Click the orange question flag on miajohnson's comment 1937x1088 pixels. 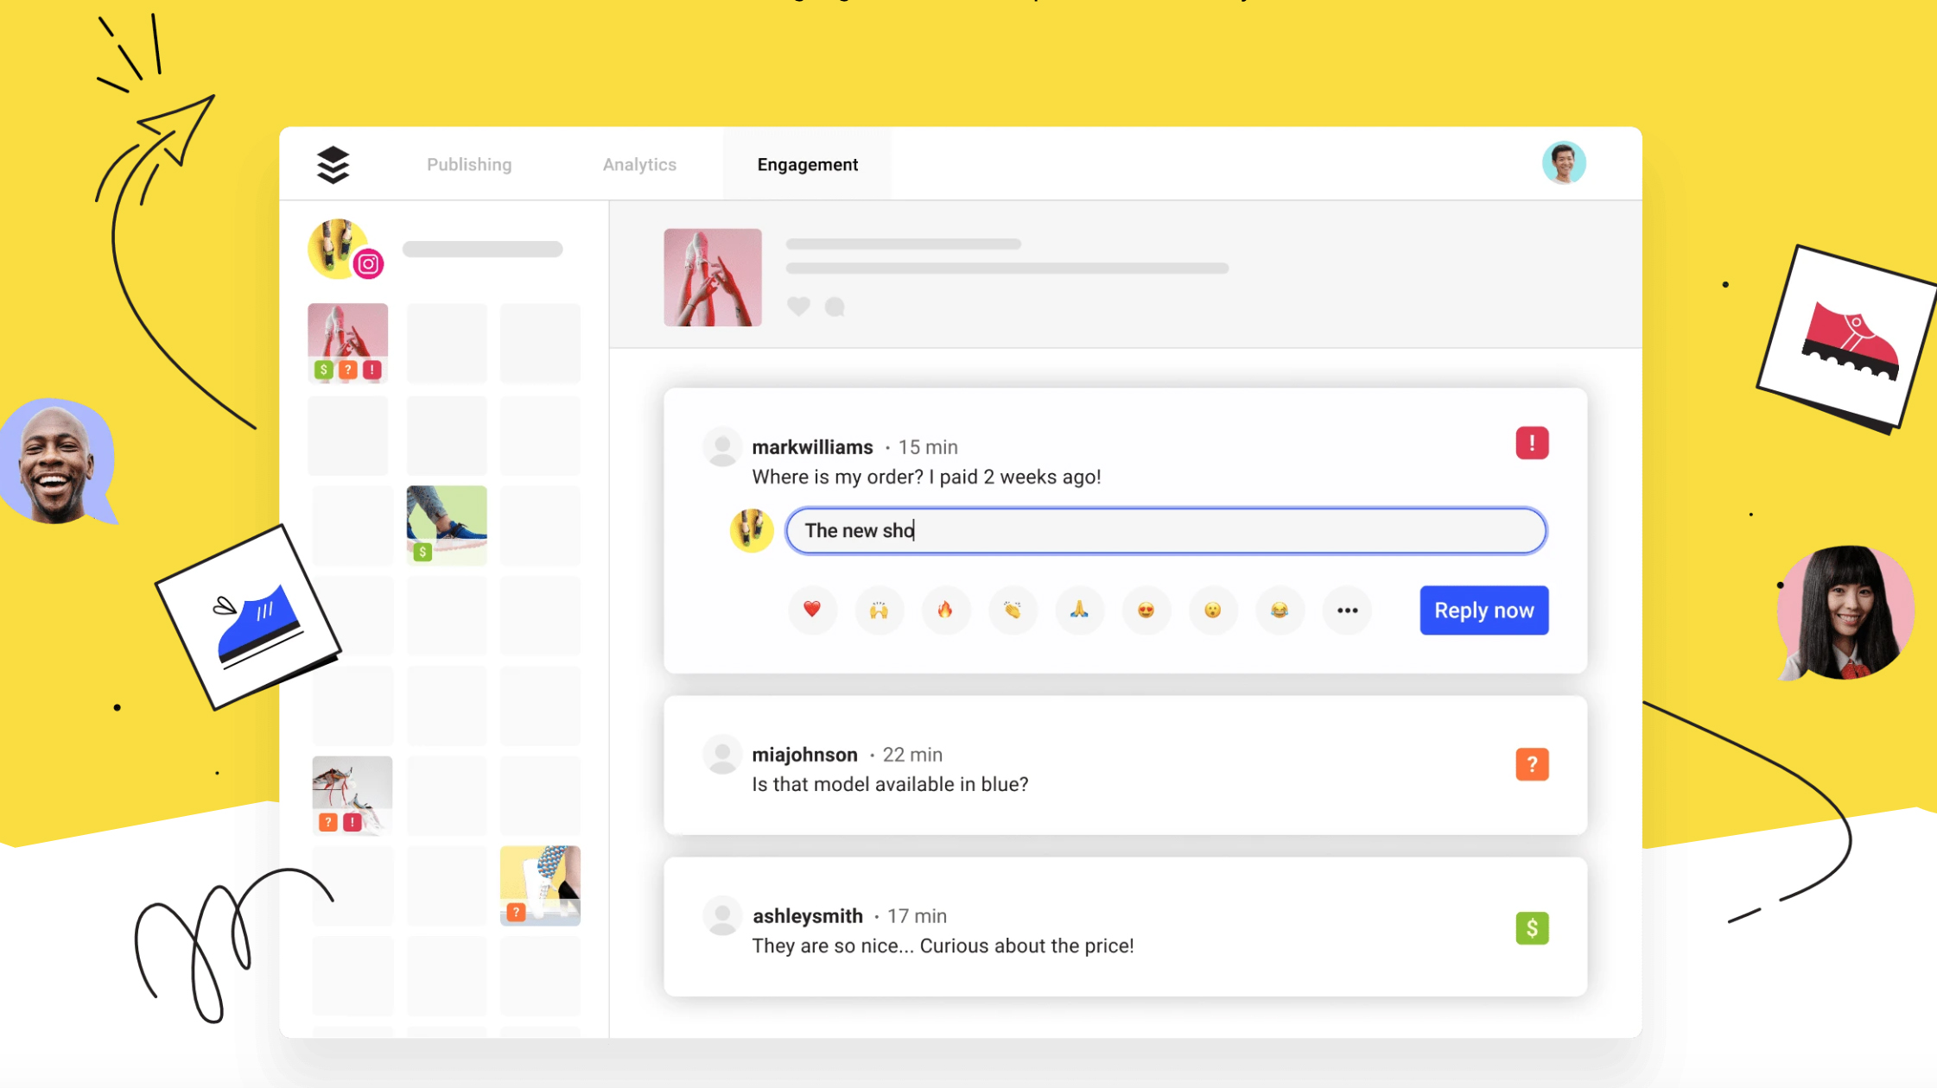tap(1531, 764)
